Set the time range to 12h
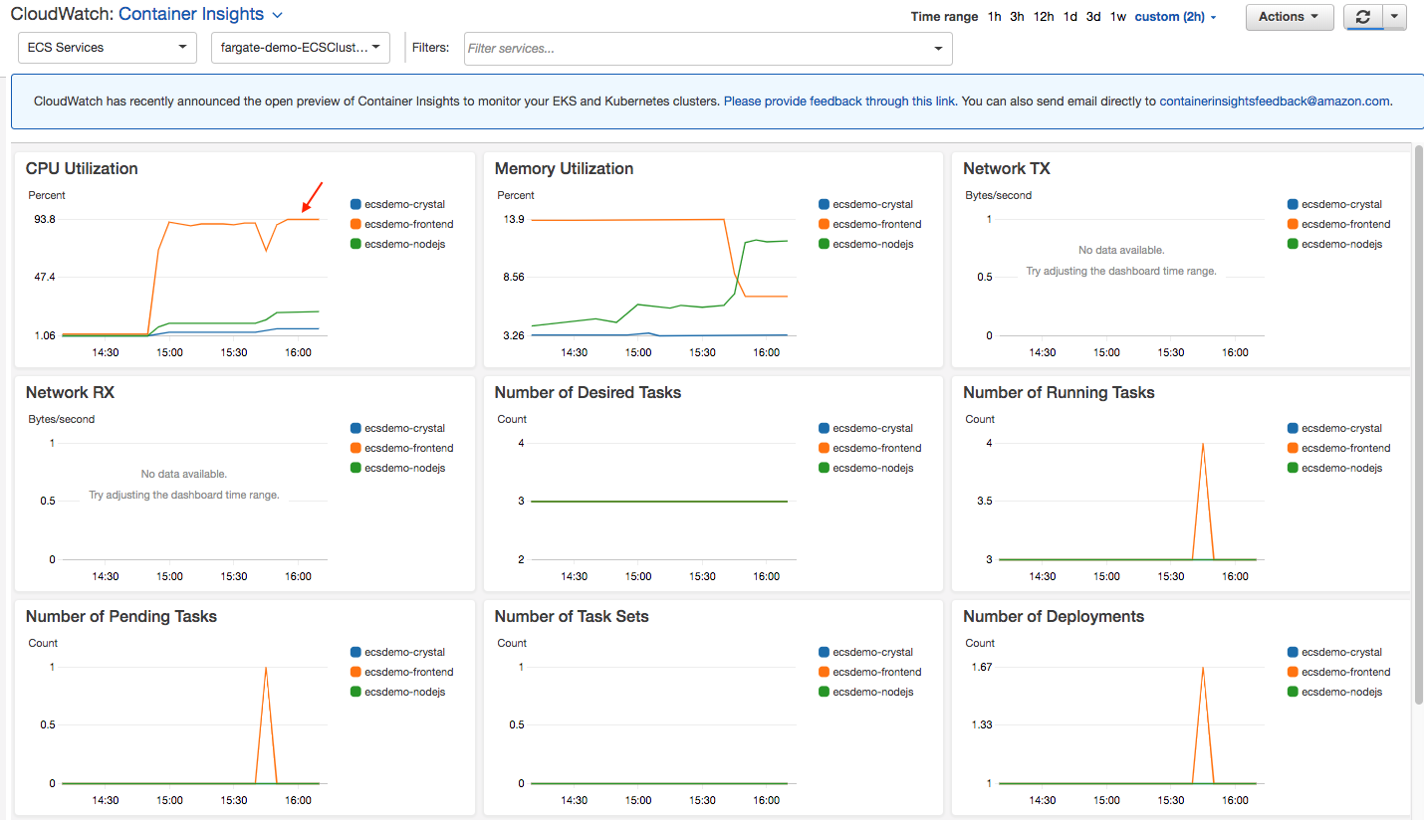The image size is (1424, 820). [x=1043, y=17]
